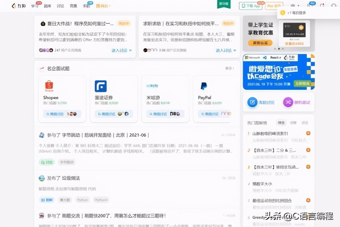Select the 综合 ranking filter pill
This screenshot has height=227, width=340.
(281, 122)
